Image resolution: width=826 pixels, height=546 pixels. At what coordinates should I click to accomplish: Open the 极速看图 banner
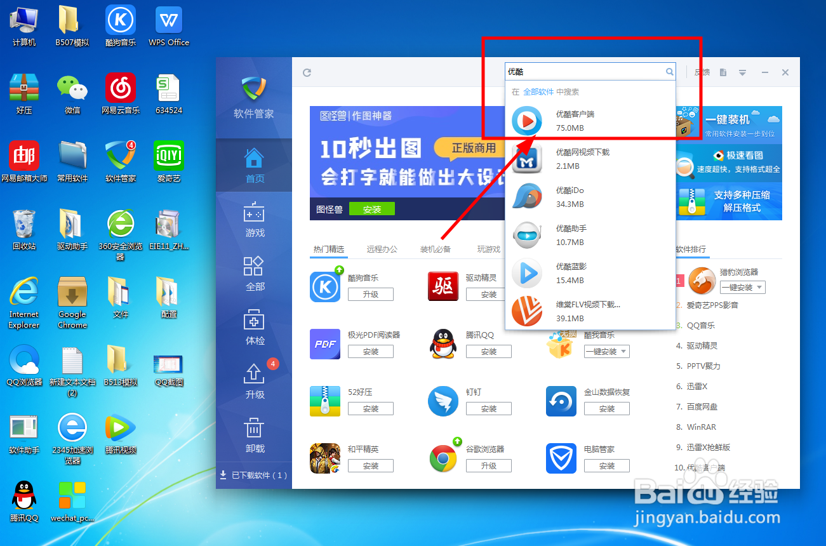729,163
